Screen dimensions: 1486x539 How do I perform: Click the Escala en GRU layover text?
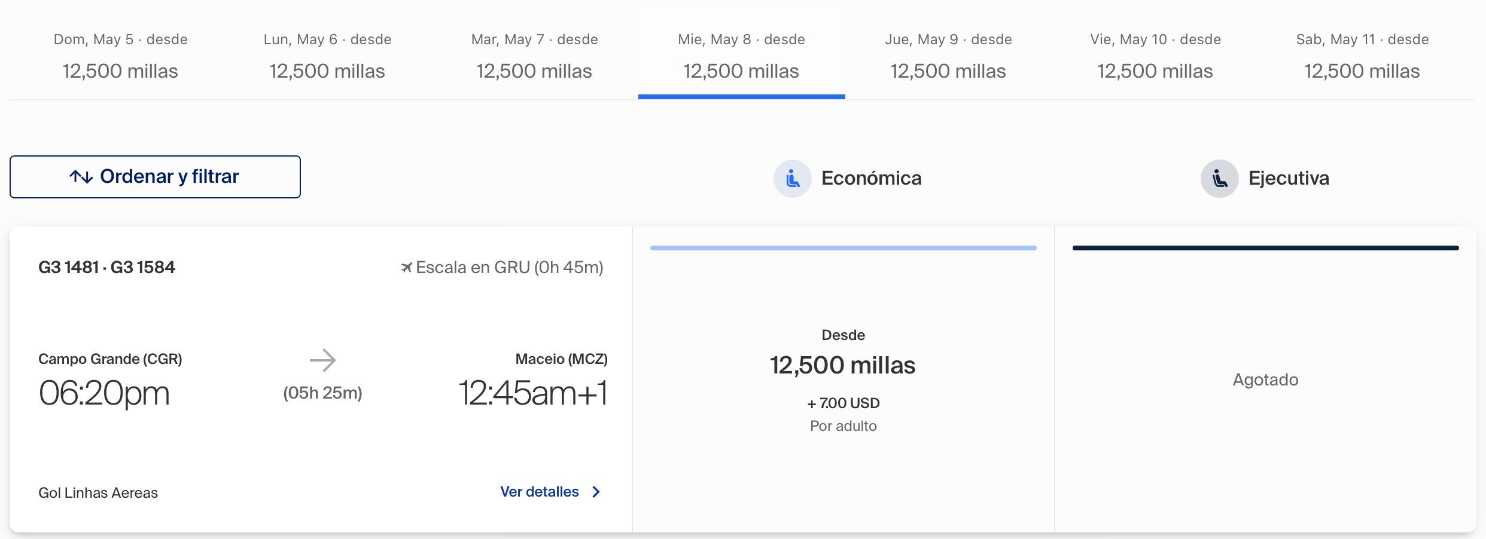(x=510, y=268)
